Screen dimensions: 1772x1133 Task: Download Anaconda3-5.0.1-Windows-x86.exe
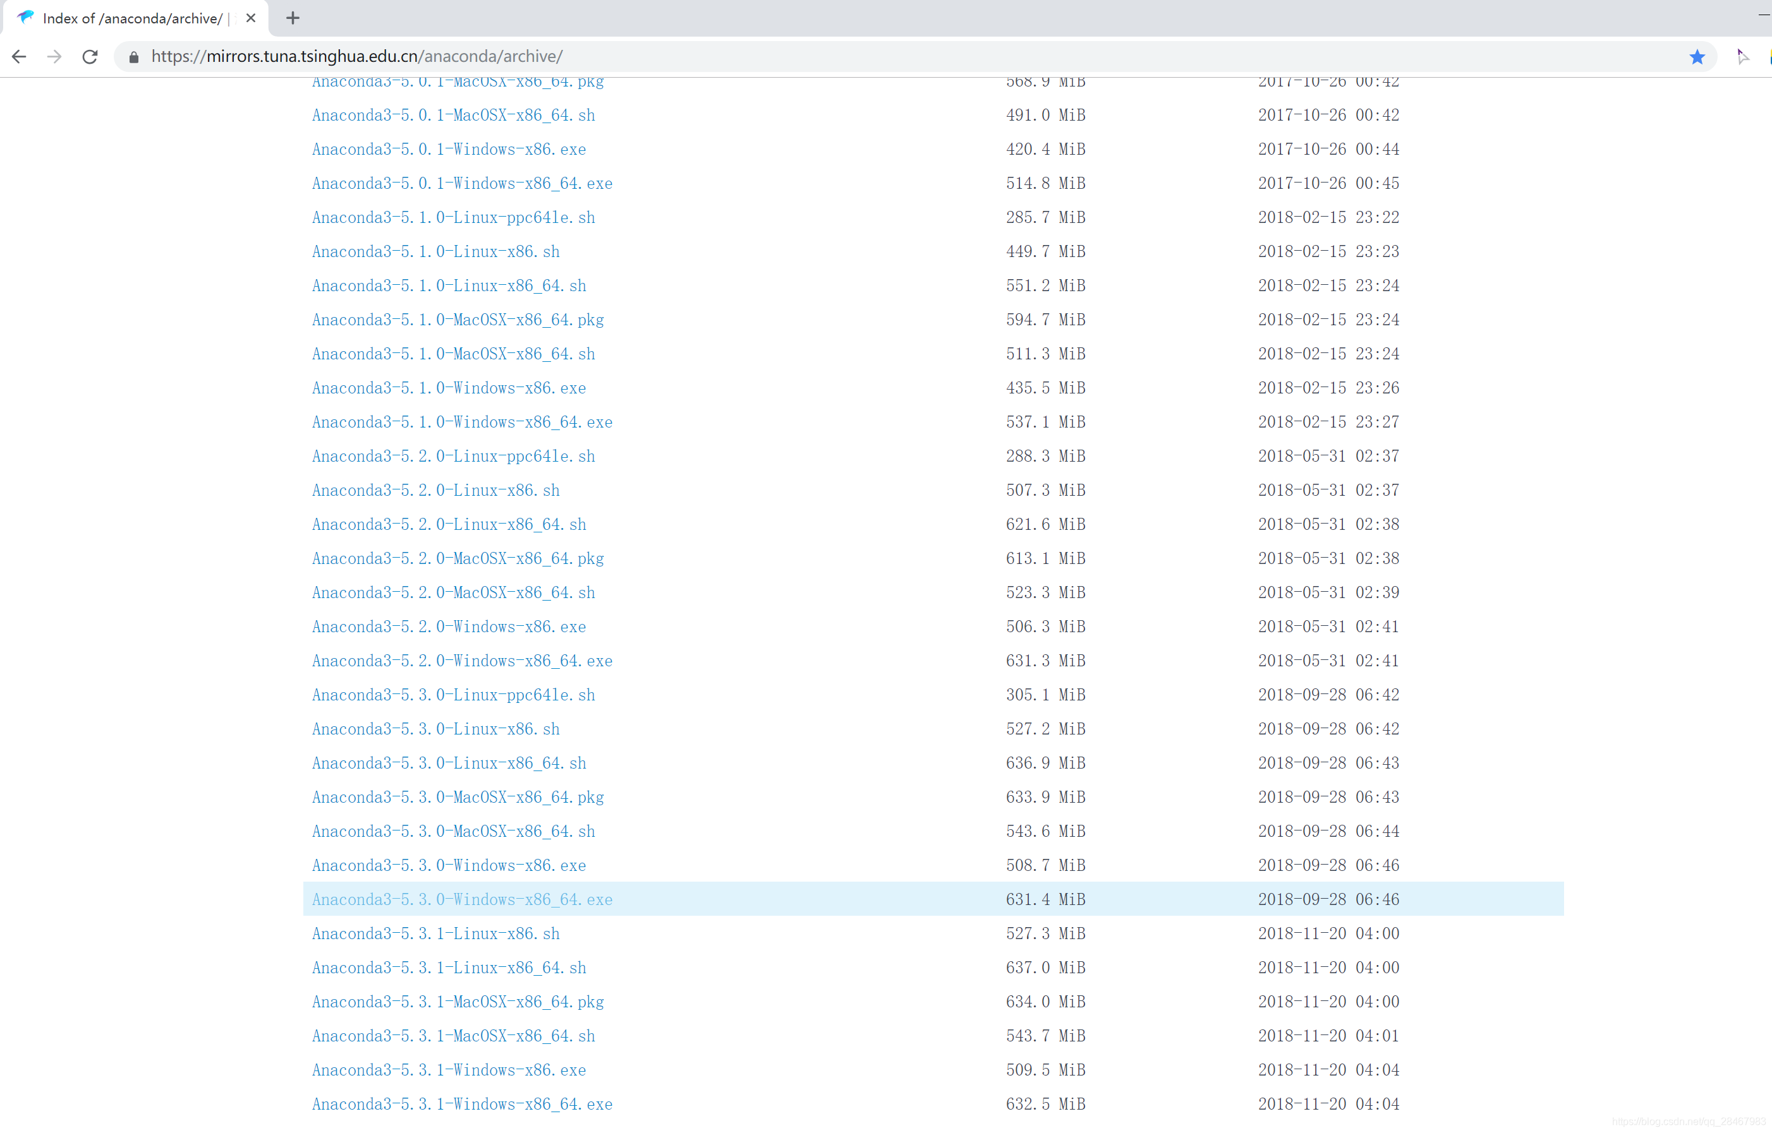point(449,149)
